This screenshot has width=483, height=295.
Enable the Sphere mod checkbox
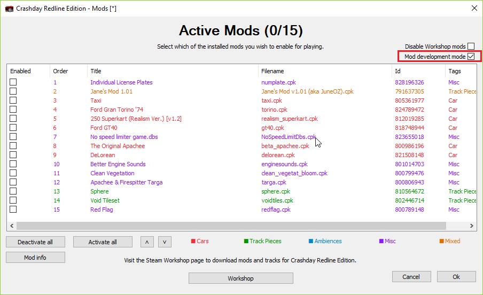pyautogui.click(x=13, y=191)
